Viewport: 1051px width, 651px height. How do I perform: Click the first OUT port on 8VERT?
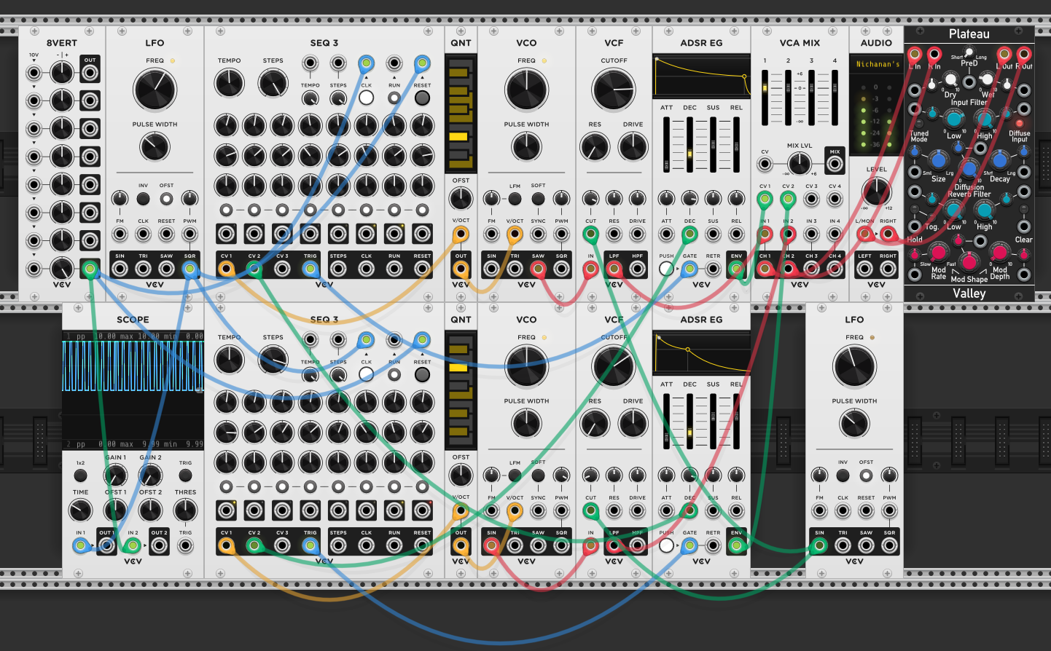click(90, 72)
